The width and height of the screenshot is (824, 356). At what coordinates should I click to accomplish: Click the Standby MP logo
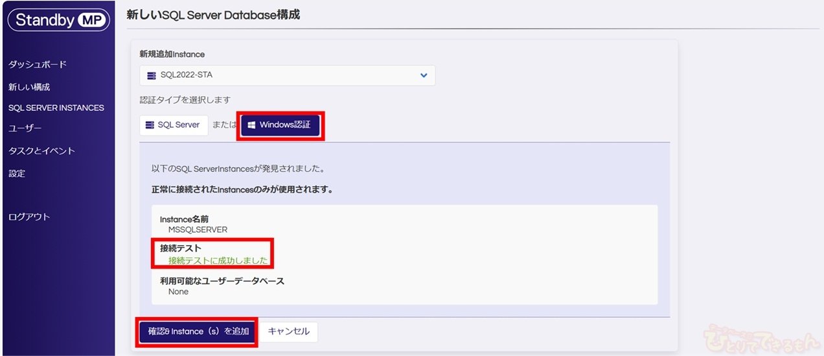59,19
